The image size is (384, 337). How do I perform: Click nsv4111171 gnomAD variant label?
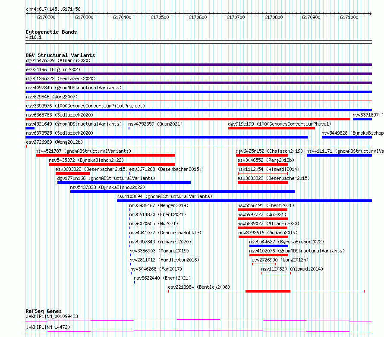click(345, 151)
